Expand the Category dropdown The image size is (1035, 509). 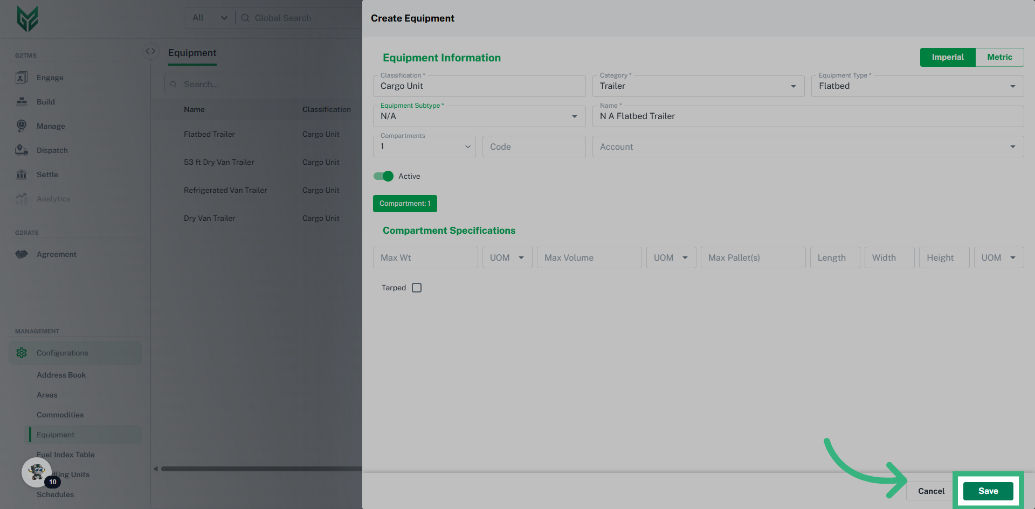click(x=793, y=86)
